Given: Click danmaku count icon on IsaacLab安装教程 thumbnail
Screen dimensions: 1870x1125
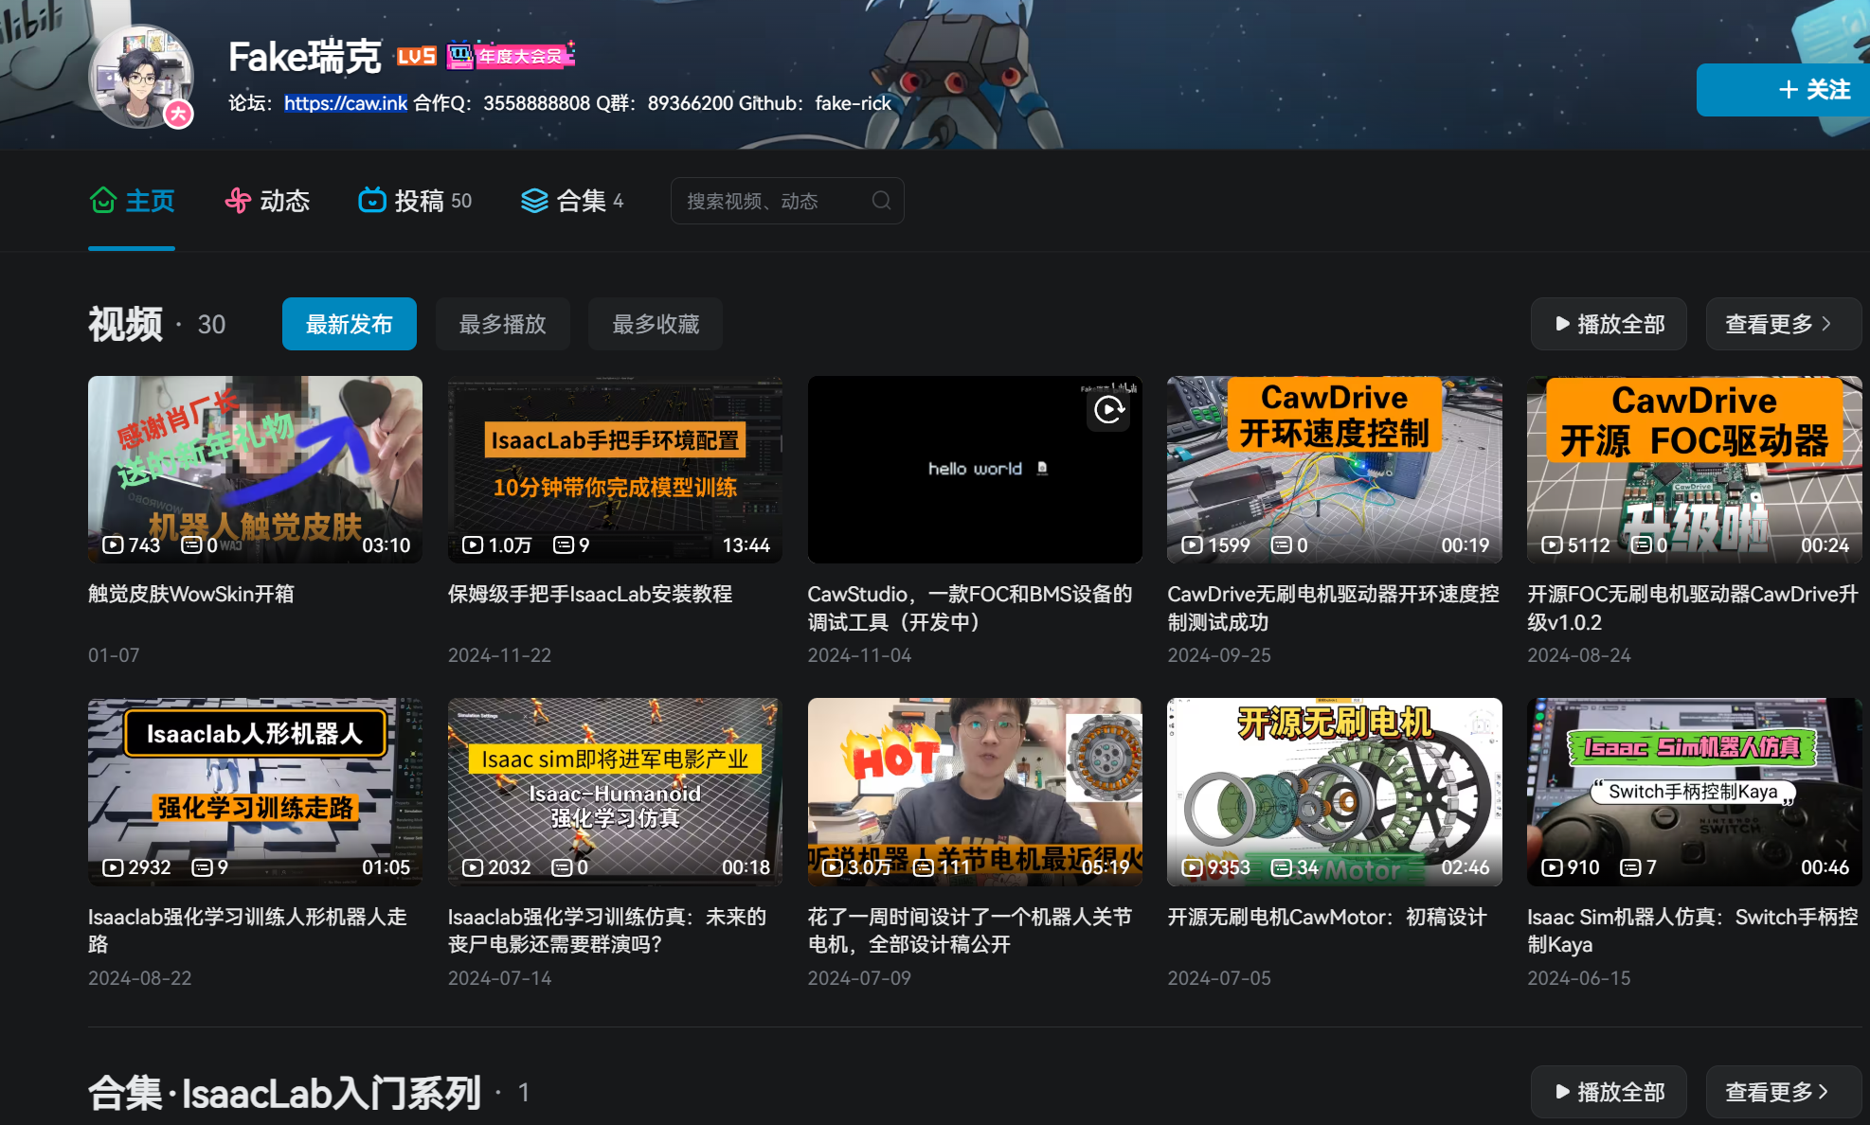Looking at the screenshot, I should (564, 545).
